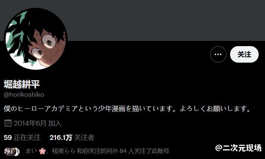
Task: Open the Deku profile avatar picture
Action: coord(36,39)
